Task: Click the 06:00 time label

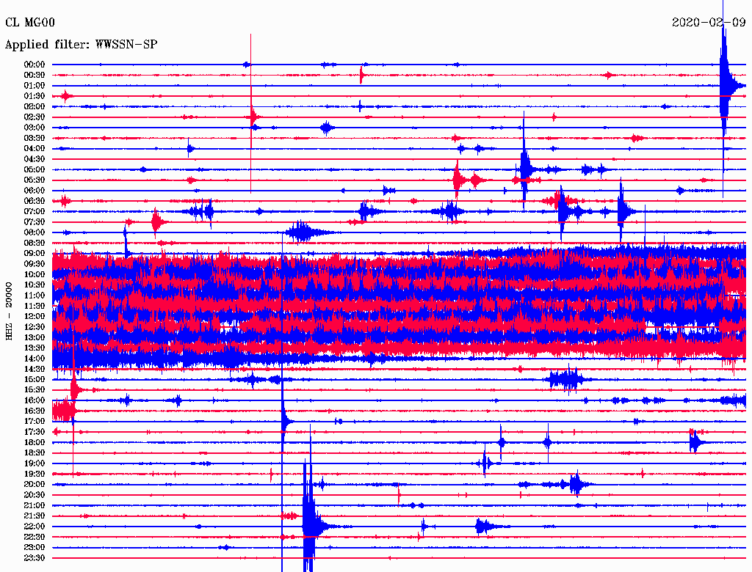Action: [x=35, y=191]
